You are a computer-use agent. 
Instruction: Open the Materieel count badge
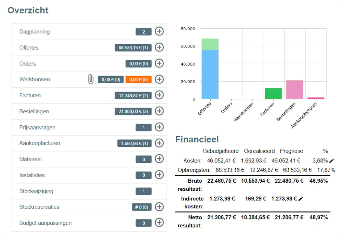[x=144, y=159]
